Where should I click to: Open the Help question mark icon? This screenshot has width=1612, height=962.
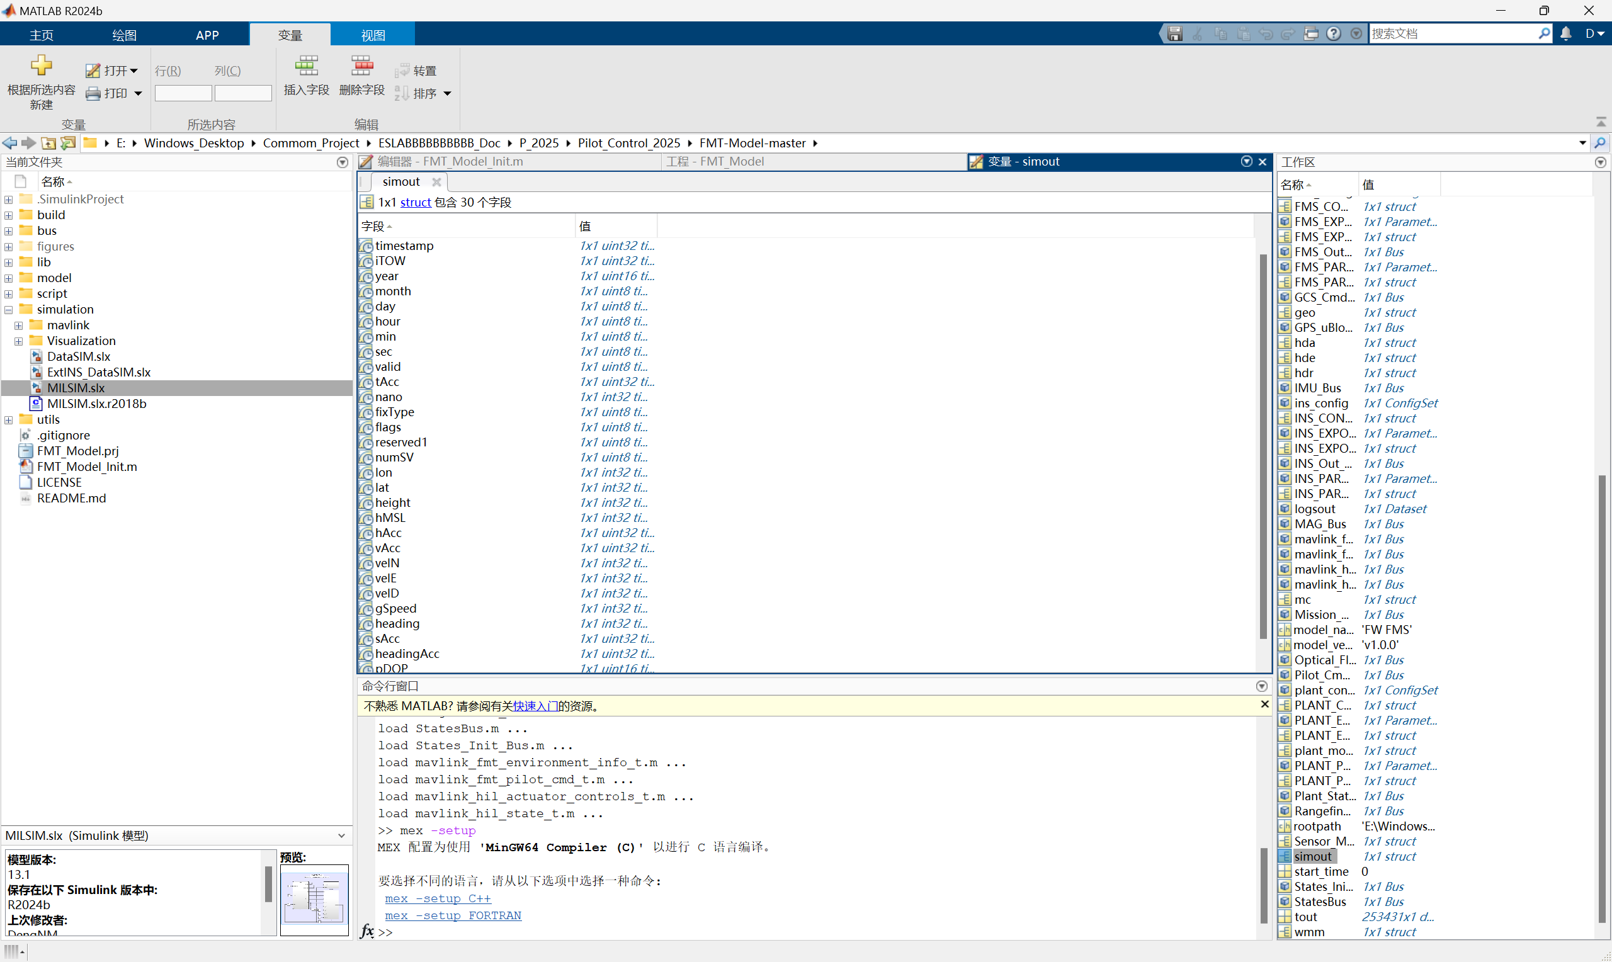pyautogui.click(x=1333, y=34)
